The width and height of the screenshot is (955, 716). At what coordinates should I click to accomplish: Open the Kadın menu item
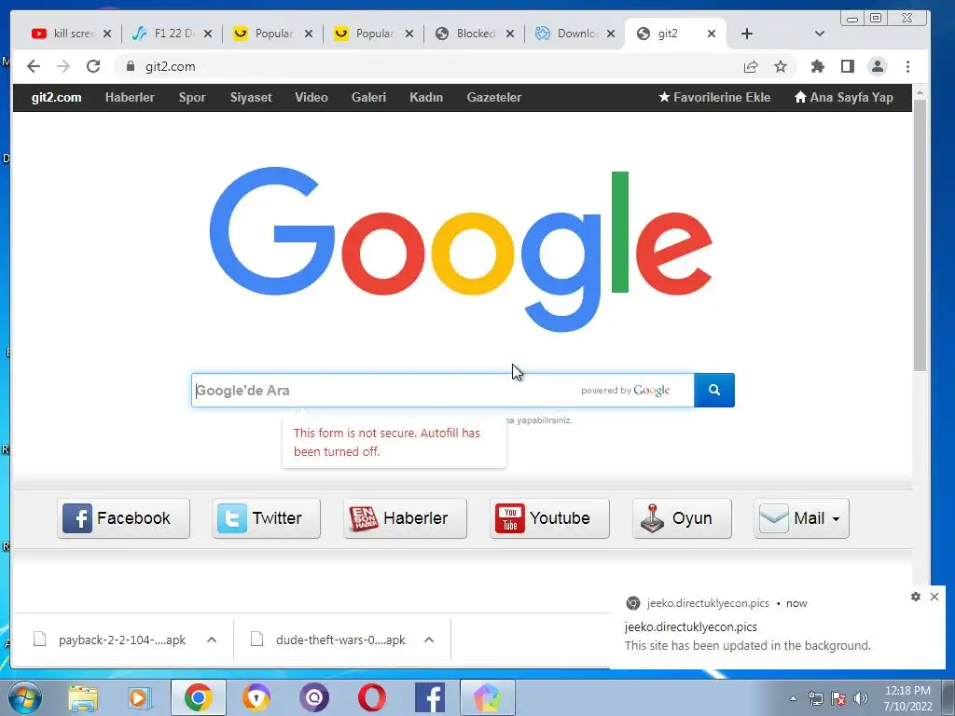click(426, 97)
